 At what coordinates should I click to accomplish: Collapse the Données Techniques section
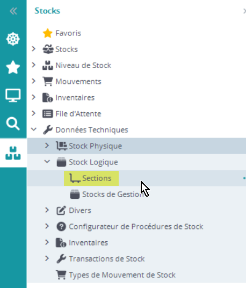tap(34, 129)
